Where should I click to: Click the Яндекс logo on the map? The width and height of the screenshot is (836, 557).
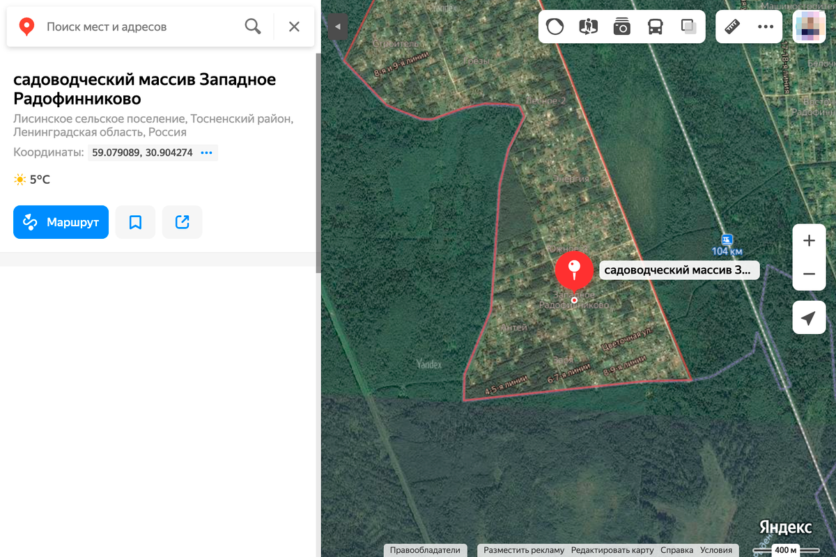click(x=785, y=526)
